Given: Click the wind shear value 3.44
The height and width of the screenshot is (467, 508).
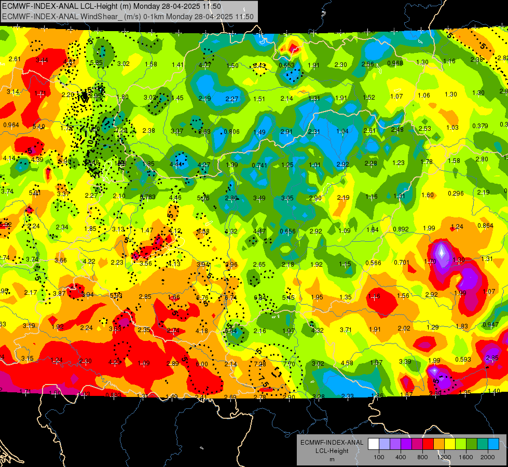Looking at the screenshot, I should pos(42,60).
